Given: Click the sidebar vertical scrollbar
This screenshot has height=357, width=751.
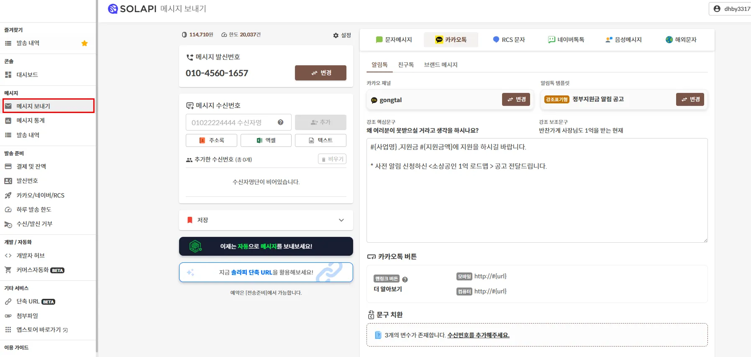Looking at the screenshot, I should [97, 176].
